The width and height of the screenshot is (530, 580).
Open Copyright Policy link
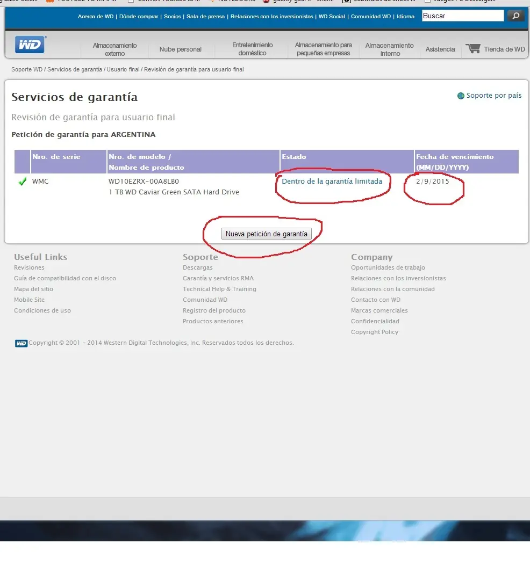(375, 332)
